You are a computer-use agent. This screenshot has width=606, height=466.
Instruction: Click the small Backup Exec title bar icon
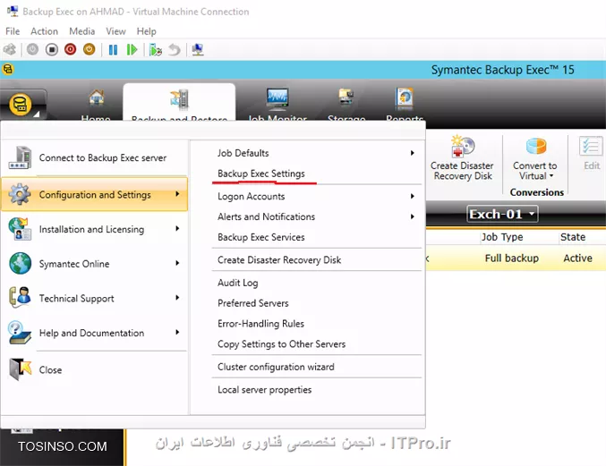coord(8,70)
